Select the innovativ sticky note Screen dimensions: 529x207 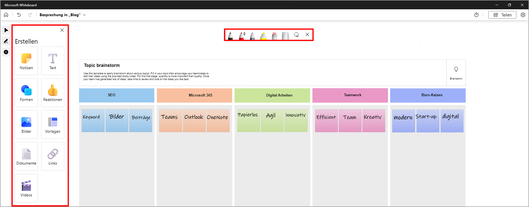click(296, 120)
